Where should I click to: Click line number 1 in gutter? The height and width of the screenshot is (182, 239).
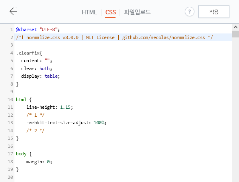[x=12, y=29]
